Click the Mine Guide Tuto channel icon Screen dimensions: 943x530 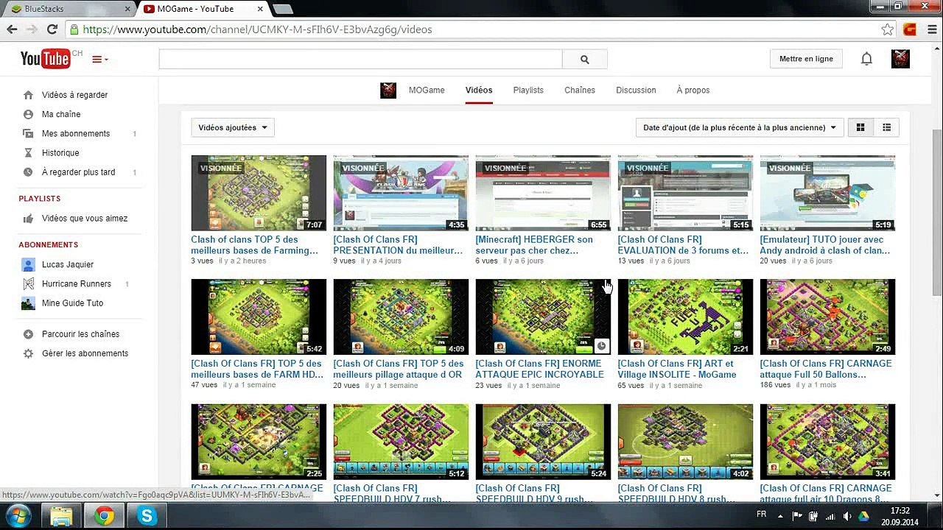[28, 303]
